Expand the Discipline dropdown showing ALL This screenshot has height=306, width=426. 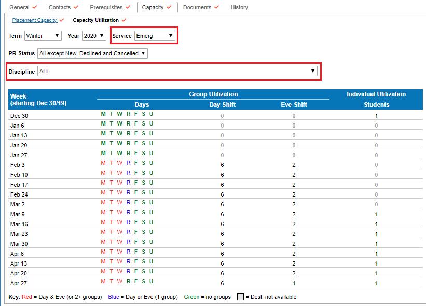[177, 71]
